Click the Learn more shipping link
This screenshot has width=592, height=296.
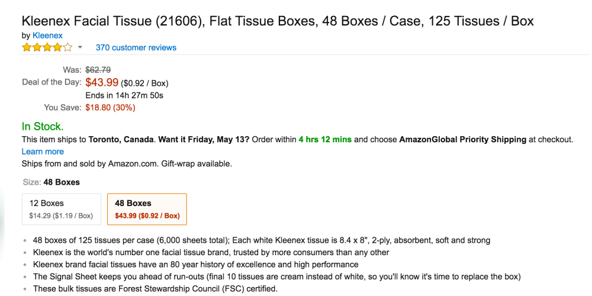tap(43, 152)
